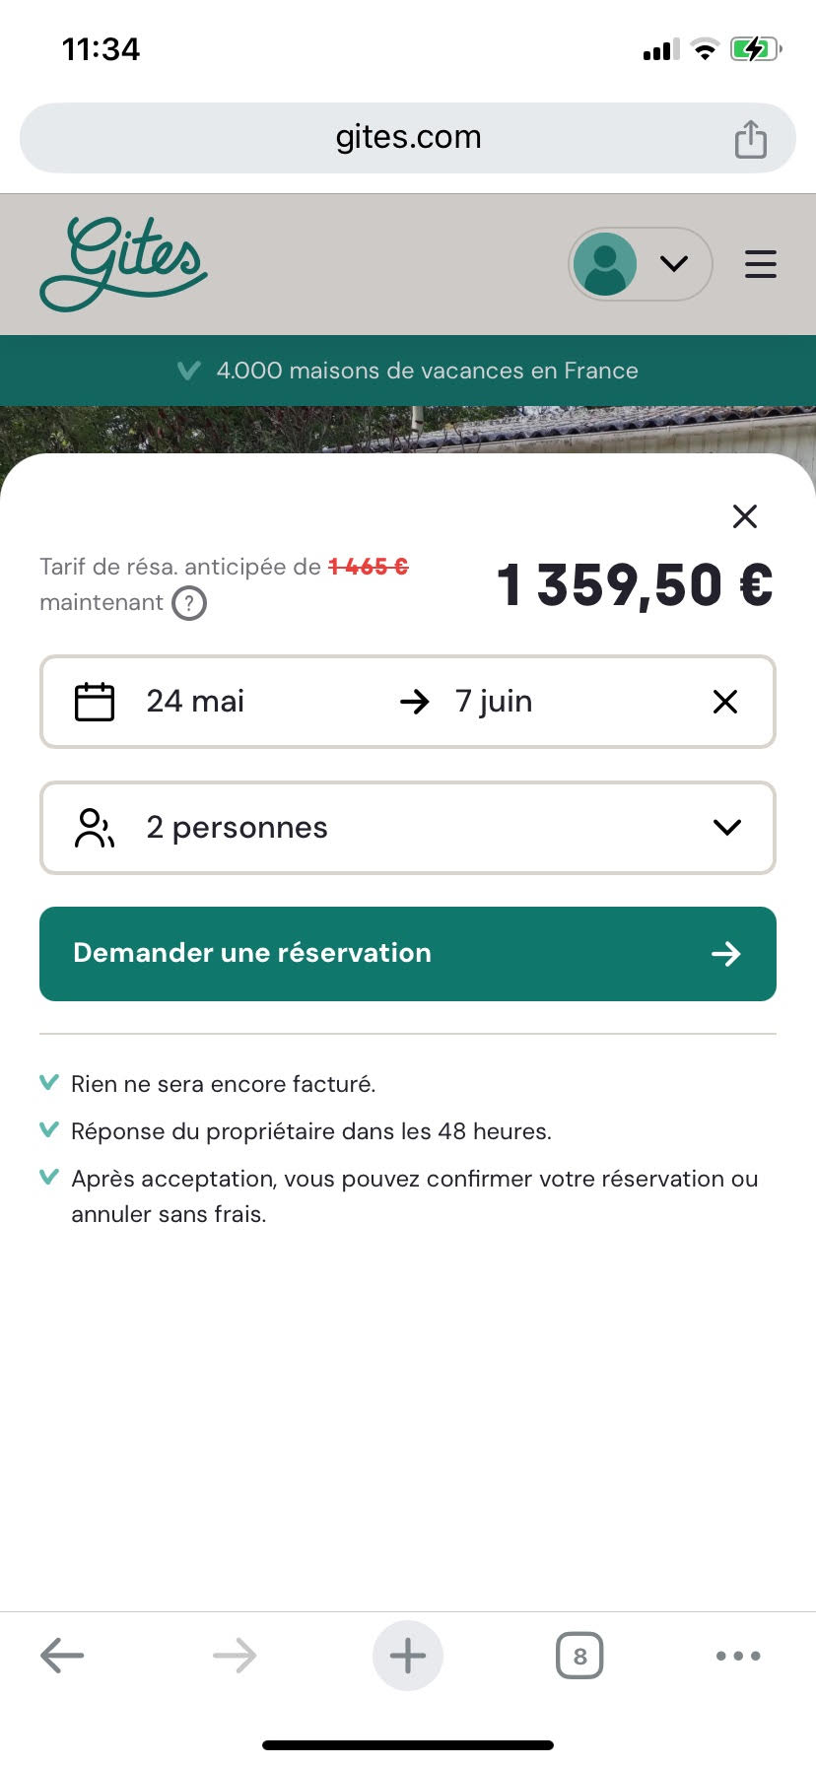Open a new browser tab
Viewport: 816px width, 1766px height.
click(x=408, y=1656)
